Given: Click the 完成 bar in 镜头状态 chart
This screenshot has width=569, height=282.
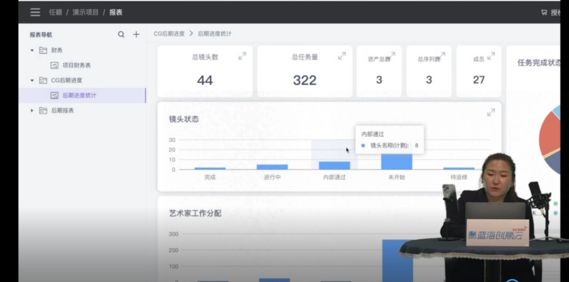Looking at the screenshot, I should (210, 168).
